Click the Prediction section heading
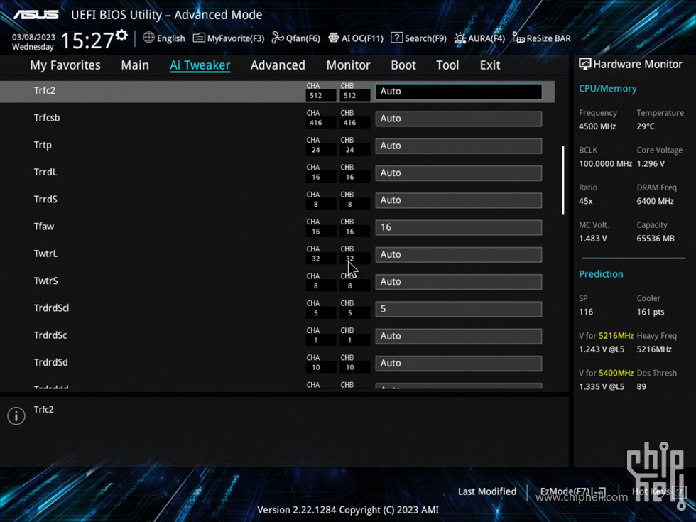This screenshot has height=522, width=696. pos(601,274)
